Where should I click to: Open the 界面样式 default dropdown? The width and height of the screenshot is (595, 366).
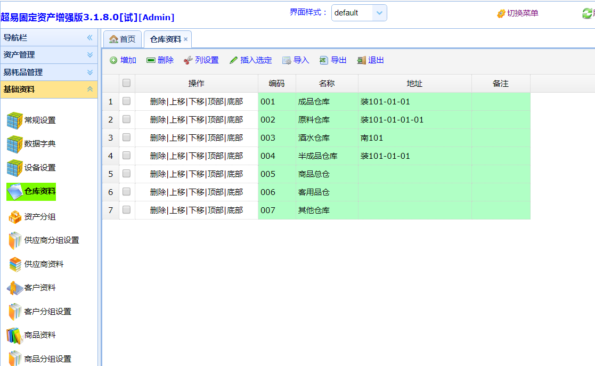359,13
